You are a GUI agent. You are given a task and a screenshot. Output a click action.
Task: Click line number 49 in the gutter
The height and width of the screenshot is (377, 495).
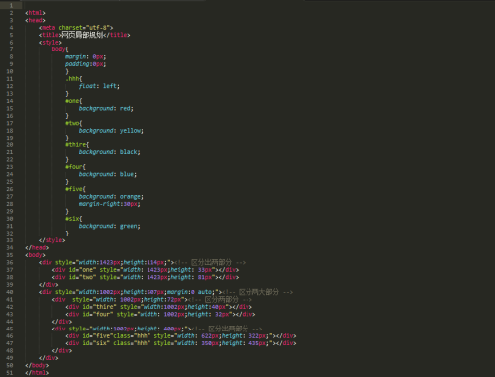click(10, 358)
